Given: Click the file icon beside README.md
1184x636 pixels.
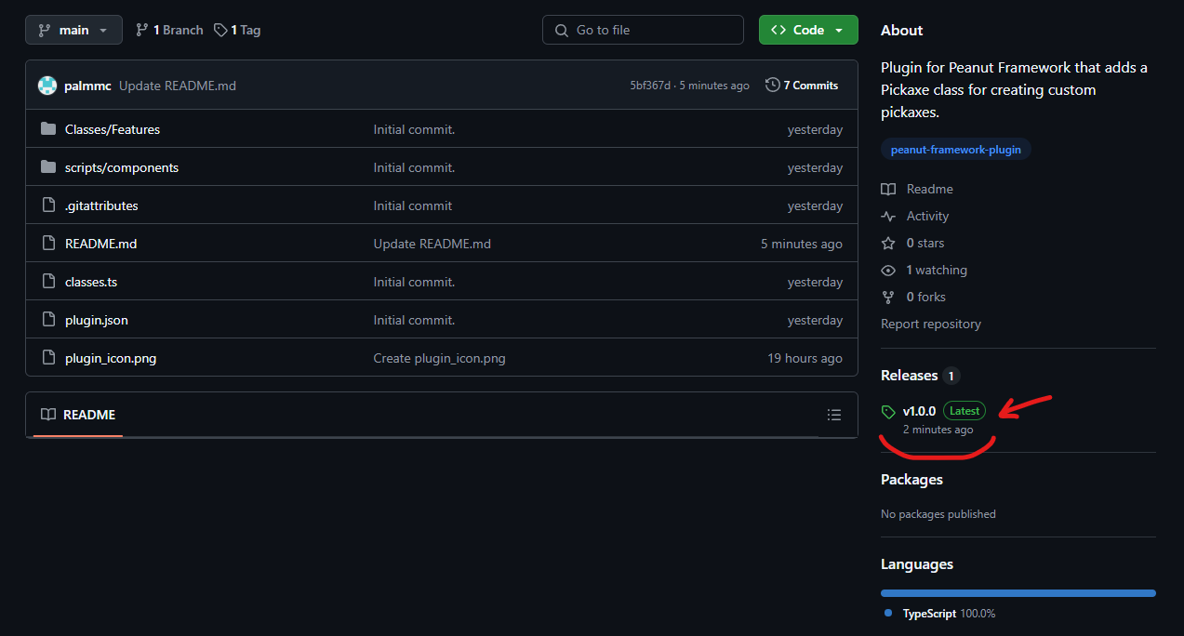Looking at the screenshot, I should point(48,244).
